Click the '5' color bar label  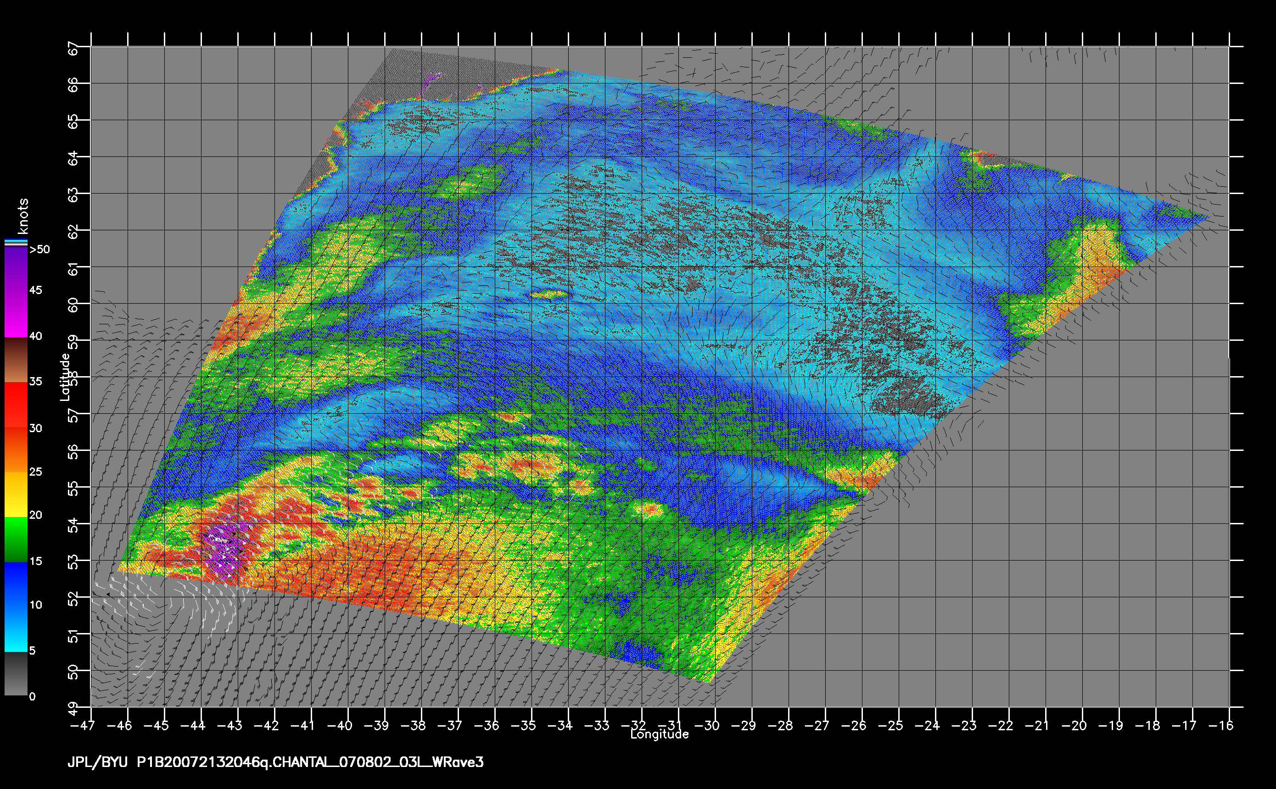pyautogui.click(x=33, y=651)
